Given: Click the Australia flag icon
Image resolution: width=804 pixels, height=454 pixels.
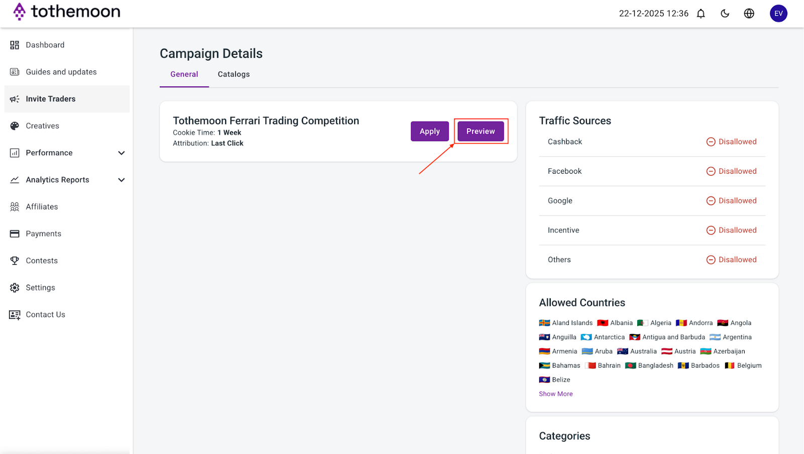Looking at the screenshot, I should point(623,352).
